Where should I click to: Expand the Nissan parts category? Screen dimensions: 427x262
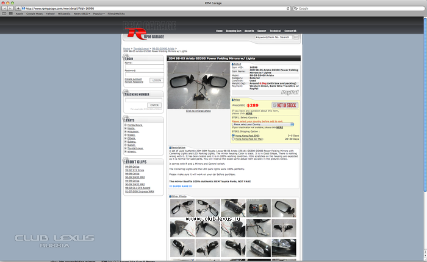pos(126,134)
